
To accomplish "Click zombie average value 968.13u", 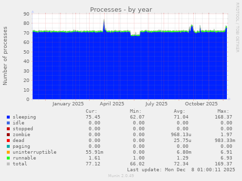I will 181,135.
